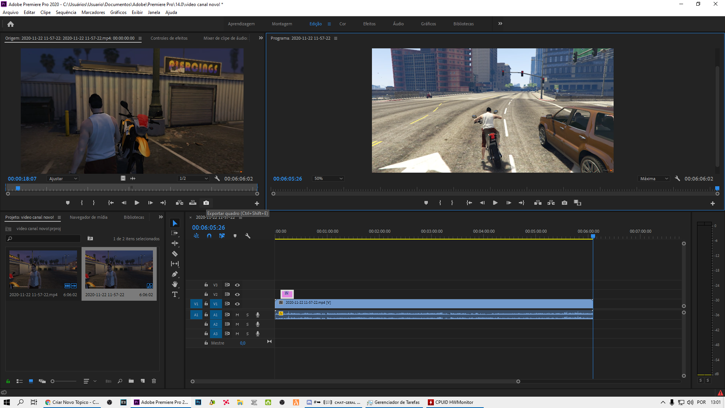The width and height of the screenshot is (725, 408).
Task: Open the Arquivo menu
Action: (x=11, y=12)
